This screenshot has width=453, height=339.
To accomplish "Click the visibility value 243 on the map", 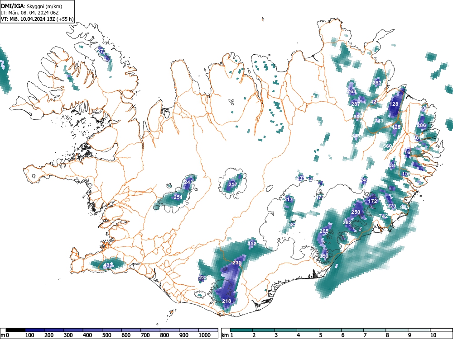I will pos(188,182).
